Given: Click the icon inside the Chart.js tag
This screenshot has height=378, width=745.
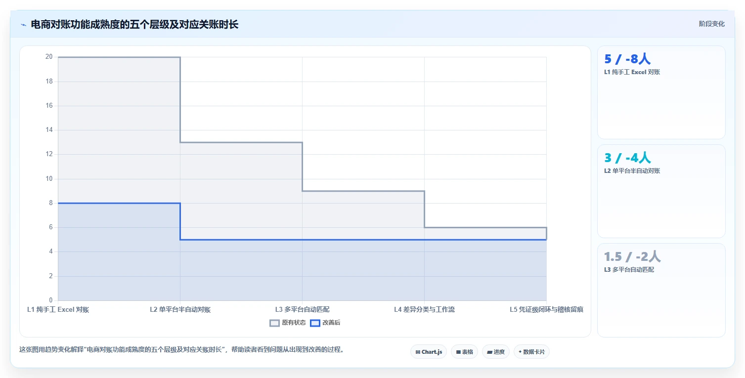Looking at the screenshot, I should [418, 352].
